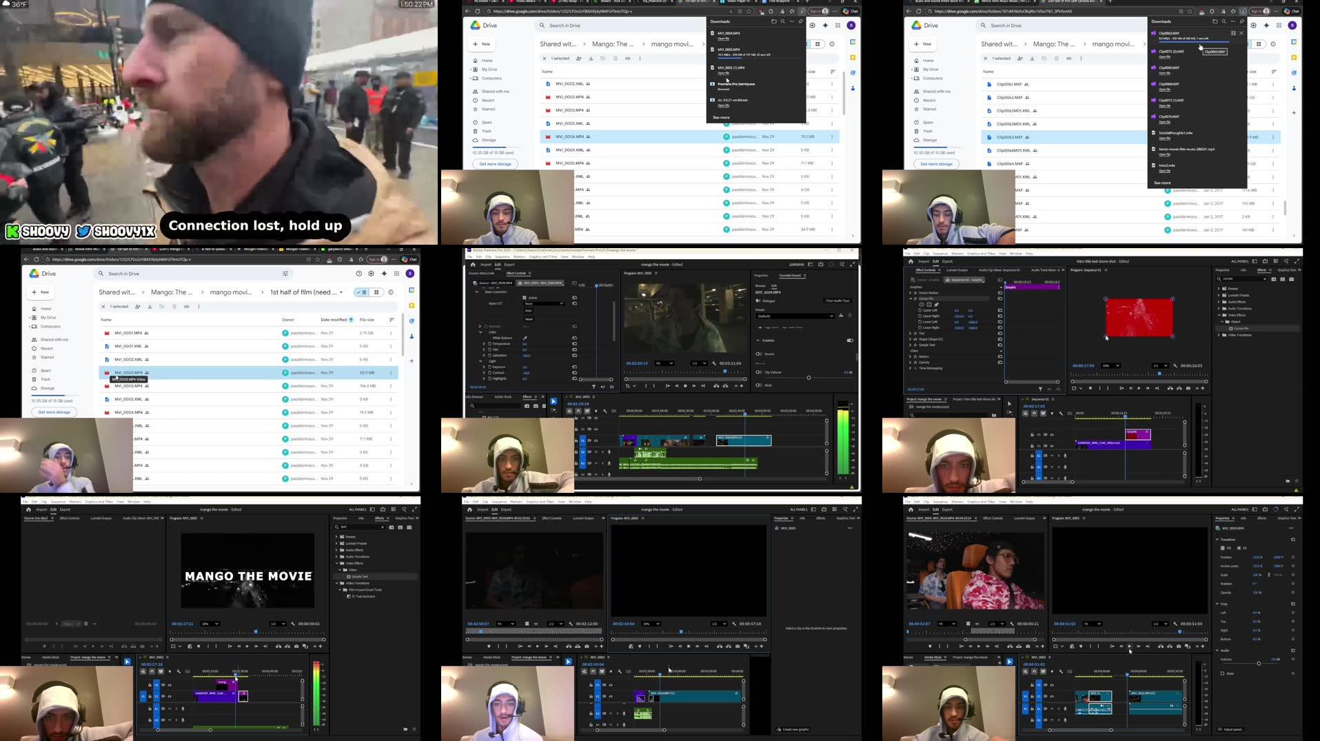The width and height of the screenshot is (1320, 741).
Task: Open the wrench settings icon in Program monitor
Action: (x=714, y=363)
